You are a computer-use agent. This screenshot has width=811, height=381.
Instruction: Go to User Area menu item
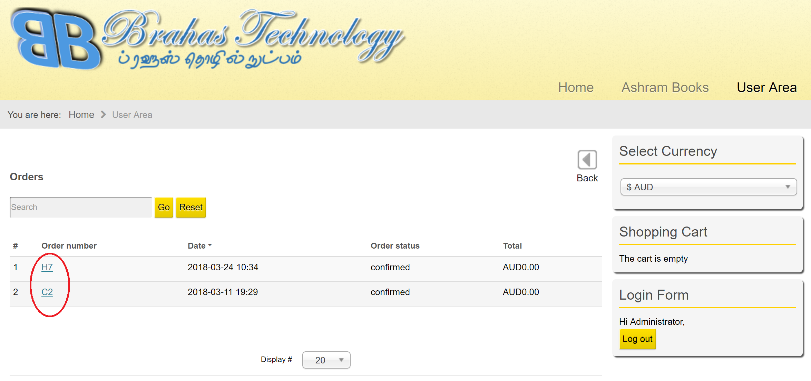pyautogui.click(x=766, y=88)
